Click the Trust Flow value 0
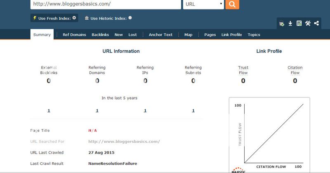Screen dimensions: 330x173 click(243, 81)
